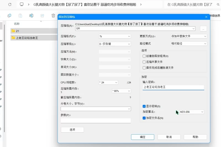The height and width of the screenshot is (147, 221).
Task: Open the 分卷大小 volume size combo box
Action: (x=96, y=109)
